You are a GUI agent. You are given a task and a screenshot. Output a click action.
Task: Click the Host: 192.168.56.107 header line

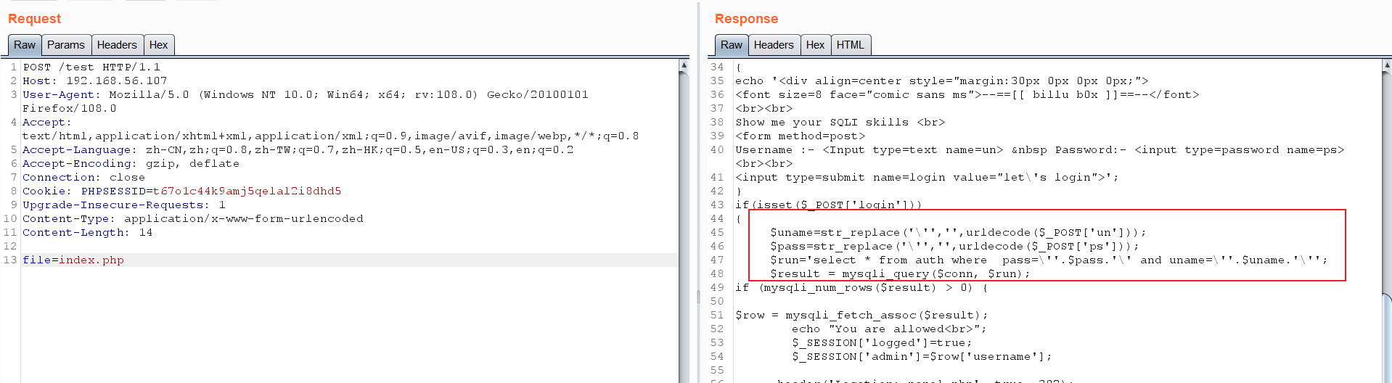94,81
